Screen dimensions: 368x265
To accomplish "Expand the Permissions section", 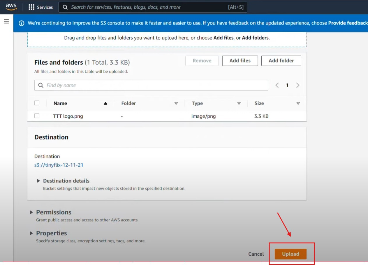I will pos(31,212).
